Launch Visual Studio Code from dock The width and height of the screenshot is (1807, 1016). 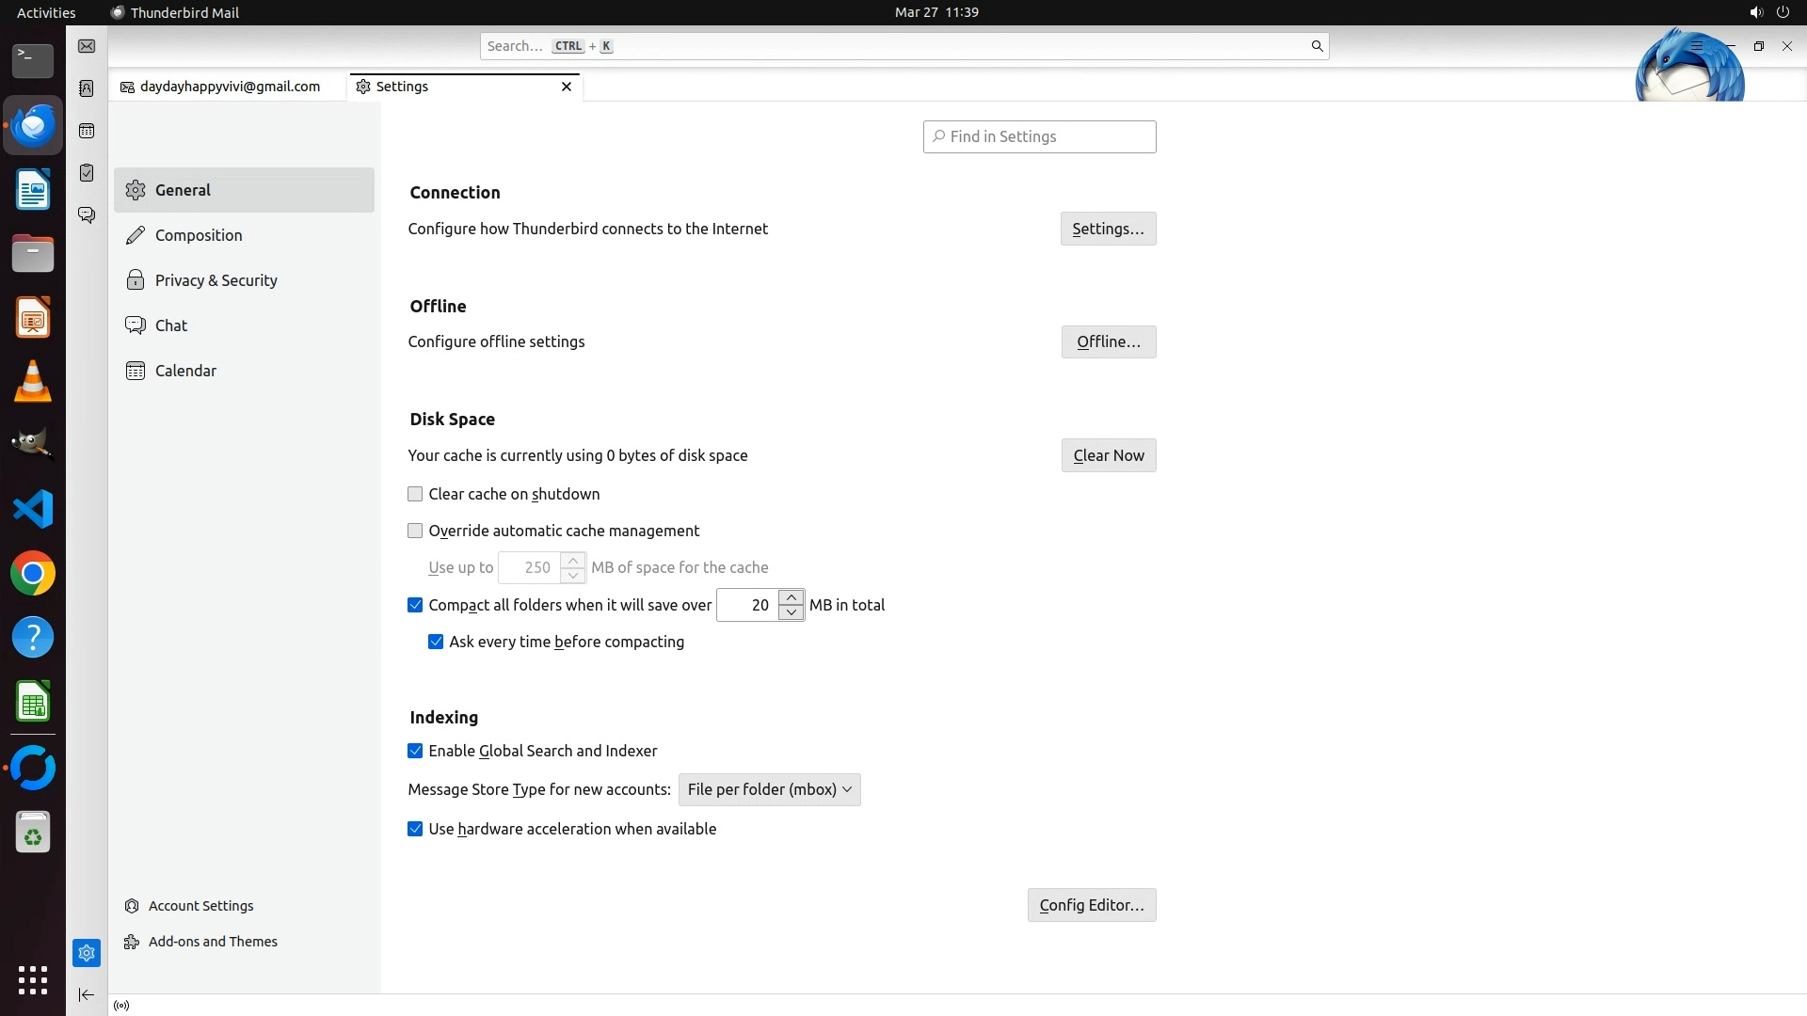[x=33, y=509]
